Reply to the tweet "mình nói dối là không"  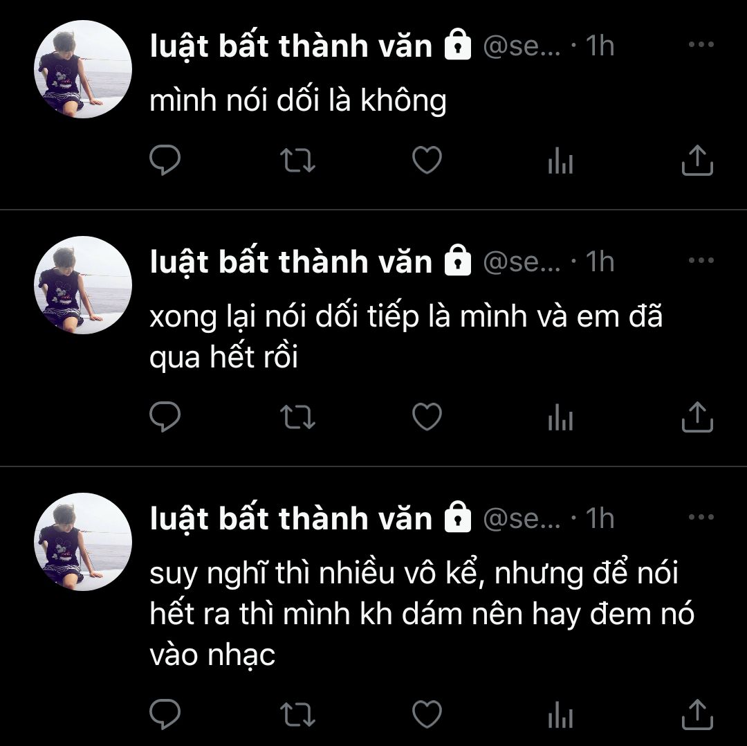tap(165, 160)
